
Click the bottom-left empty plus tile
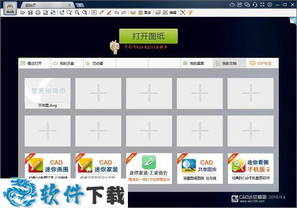click(48, 131)
